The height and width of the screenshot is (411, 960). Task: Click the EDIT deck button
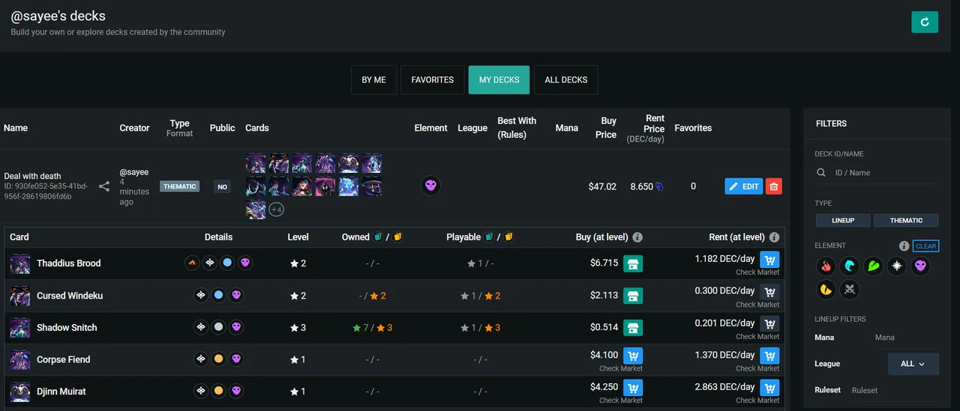(743, 186)
